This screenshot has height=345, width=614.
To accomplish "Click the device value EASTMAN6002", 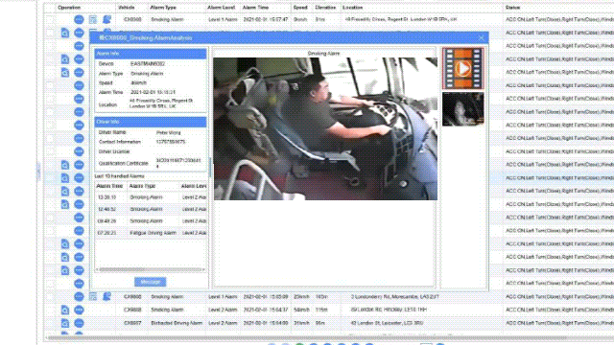I will click(x=148, y=64).
